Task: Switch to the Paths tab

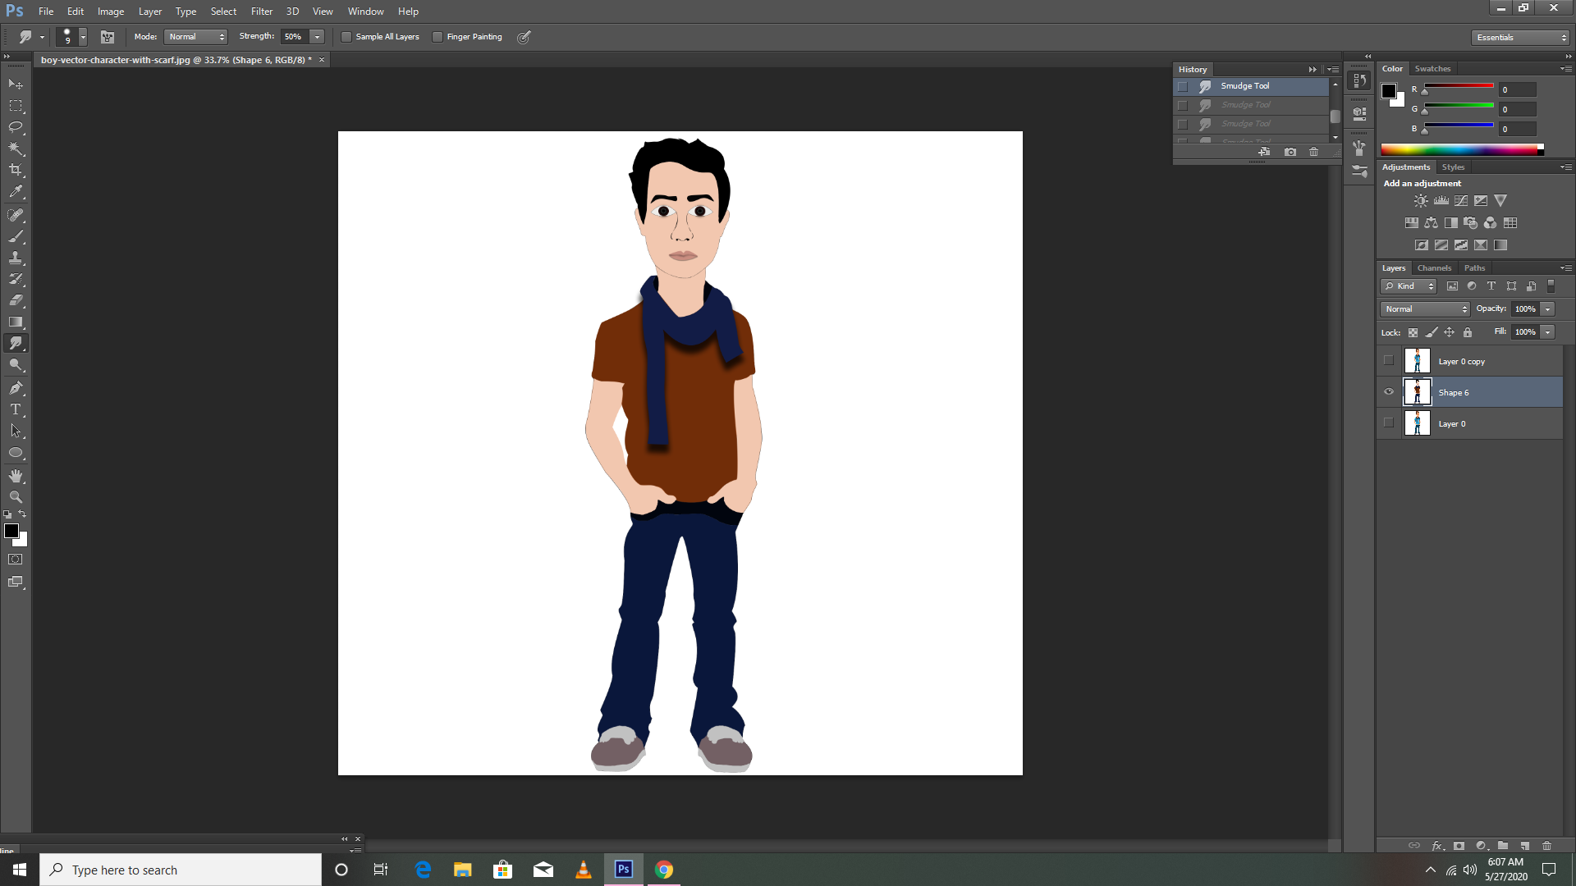Action: [1475, 268]
